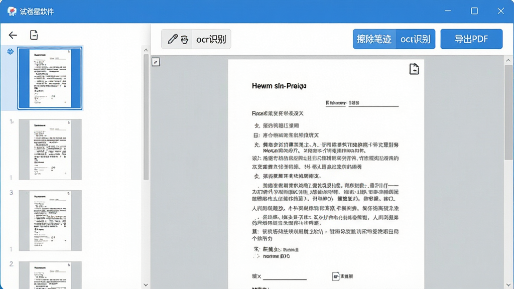Screen dimensions: 514x289
Task: Click the 擦除笔迹 button
Action: click(374, 39)
